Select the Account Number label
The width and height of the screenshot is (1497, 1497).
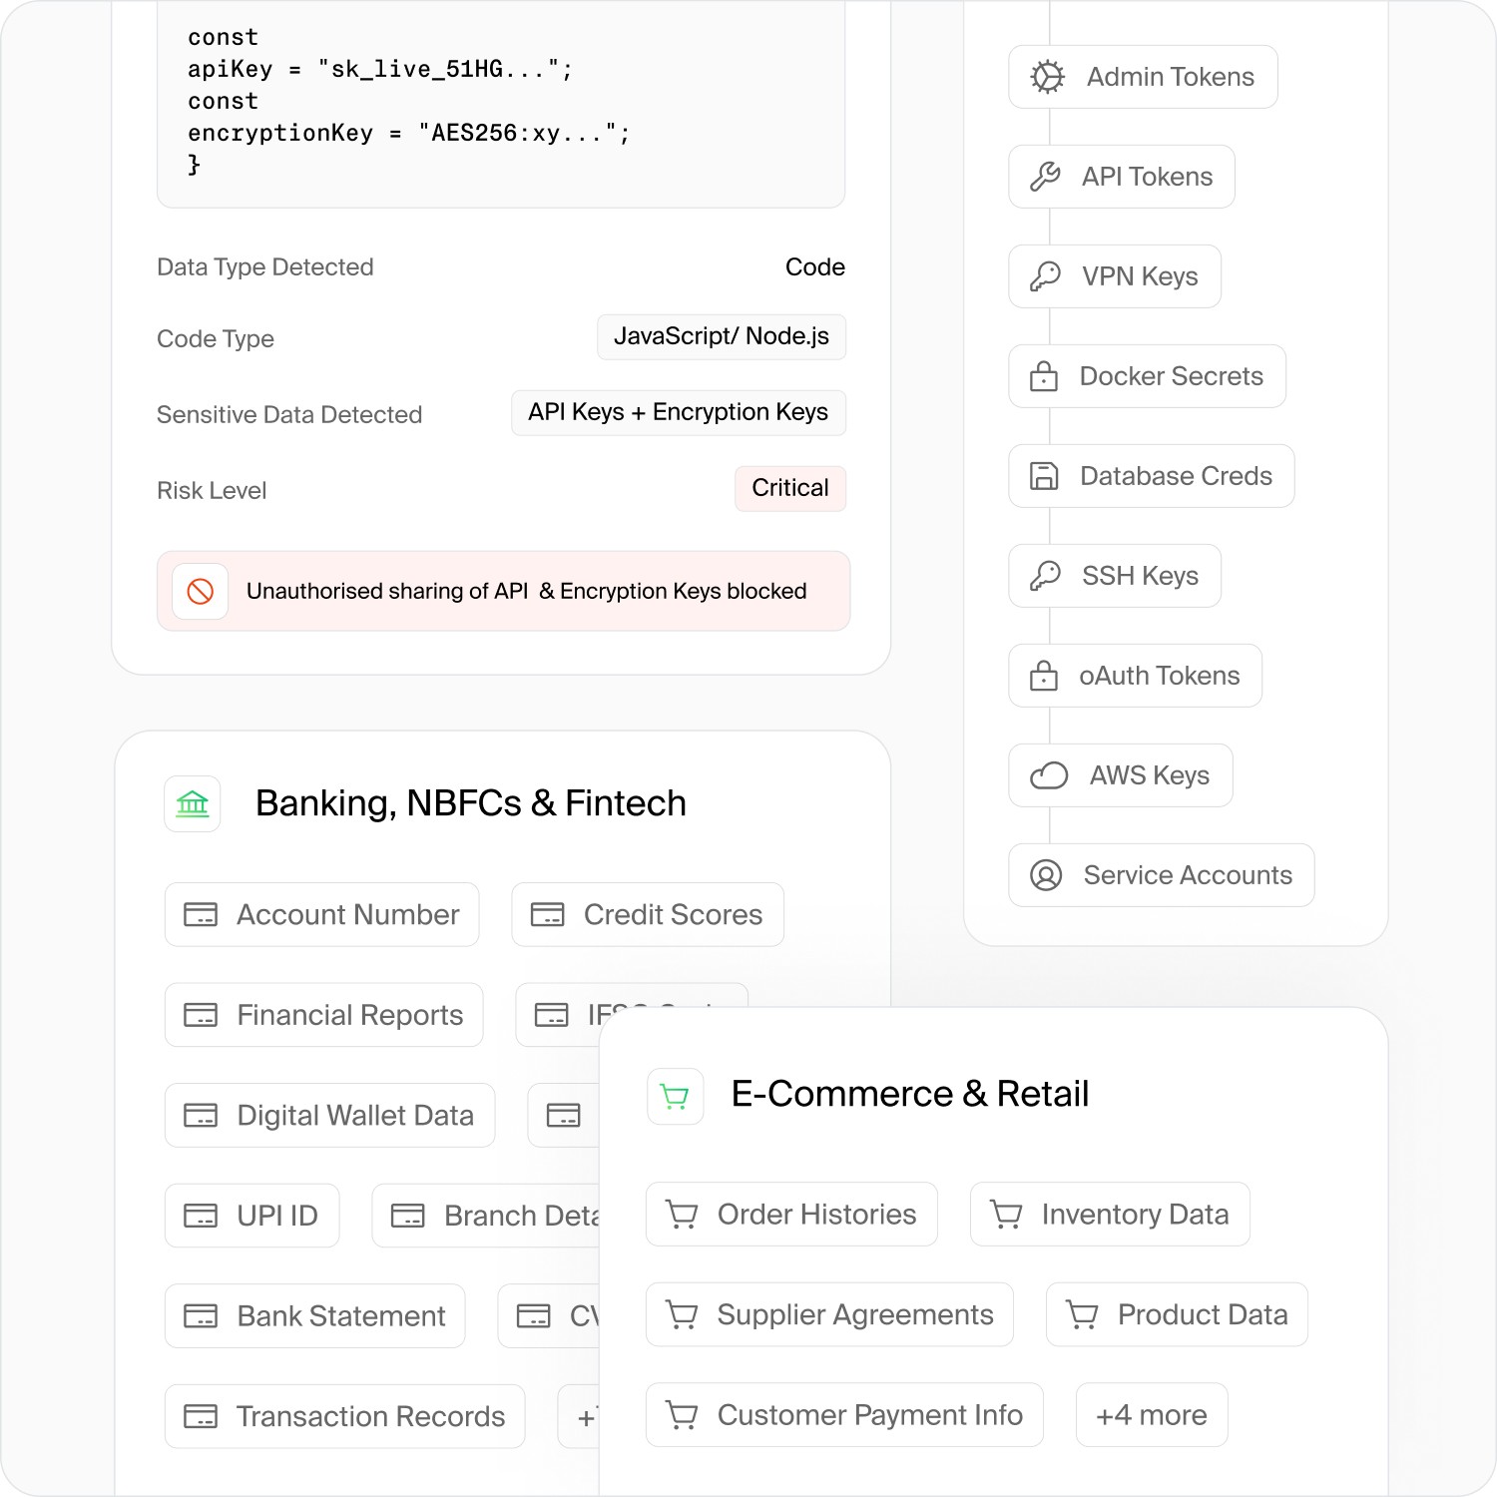tap(348, 914)
